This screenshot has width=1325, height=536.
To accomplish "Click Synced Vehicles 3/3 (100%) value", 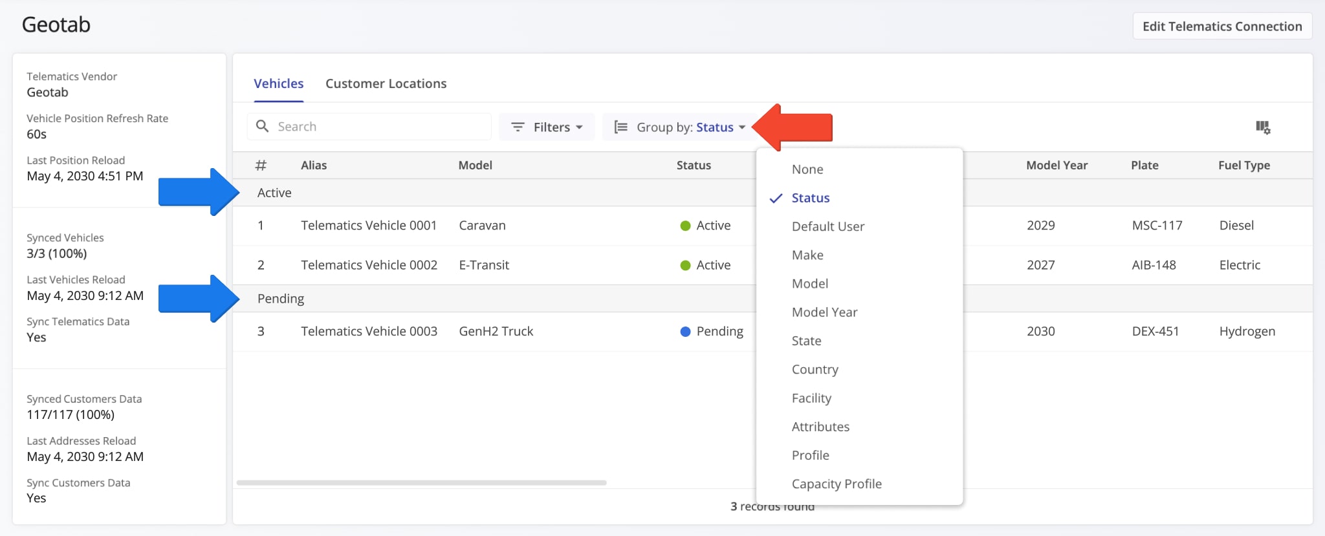I will [57, 253].
